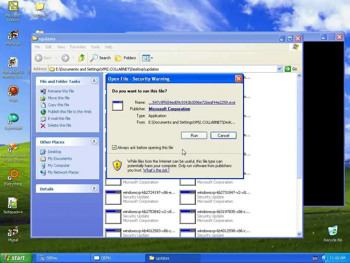Open the Back history dropdown arrow
The height and width of the screenshot is (263, 350).
(x=56, y=58)
